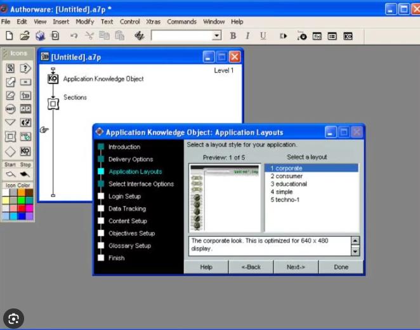Open the Modify menu
The height and width of the screenshot is (330, 420).
84,22
